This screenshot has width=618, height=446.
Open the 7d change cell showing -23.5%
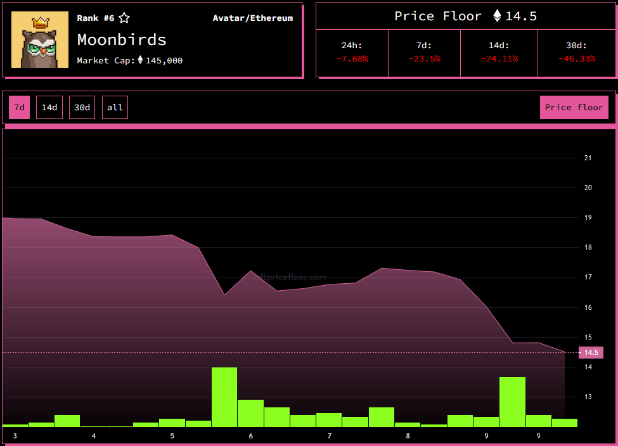tap(424, 53)
